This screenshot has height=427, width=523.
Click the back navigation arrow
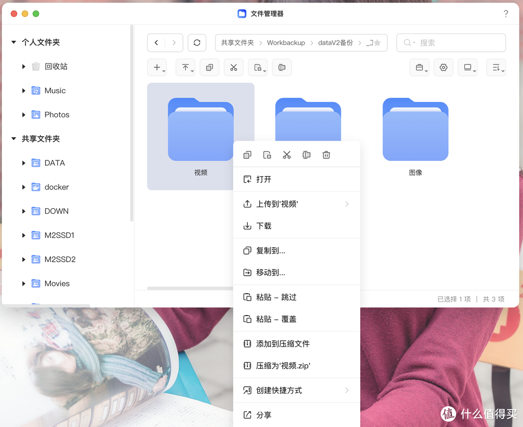tap(156, 43)
